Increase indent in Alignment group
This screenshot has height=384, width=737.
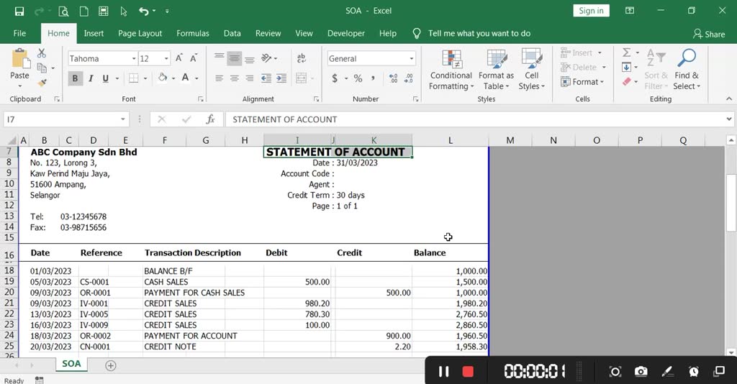tap(281, 78)
